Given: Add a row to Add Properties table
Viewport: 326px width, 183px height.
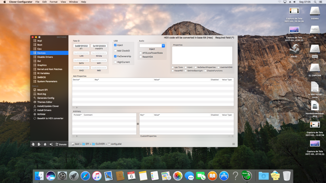Looking at the screenshot, I should [77, 108].
